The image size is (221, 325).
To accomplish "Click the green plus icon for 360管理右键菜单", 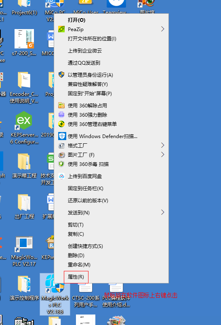I will [x=61, y=124].
